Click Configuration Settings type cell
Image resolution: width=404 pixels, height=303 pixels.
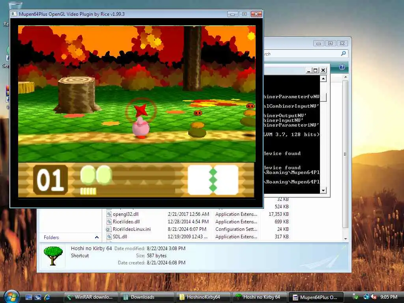click(x=236, y=229)
